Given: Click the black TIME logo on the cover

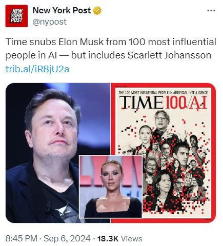Looking at the screenshot, I should tap(141, 102).
